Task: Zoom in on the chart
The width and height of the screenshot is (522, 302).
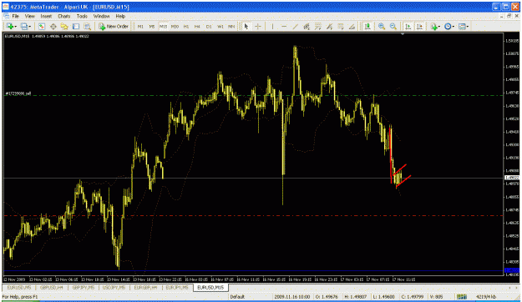Action: tap(382, 26)
